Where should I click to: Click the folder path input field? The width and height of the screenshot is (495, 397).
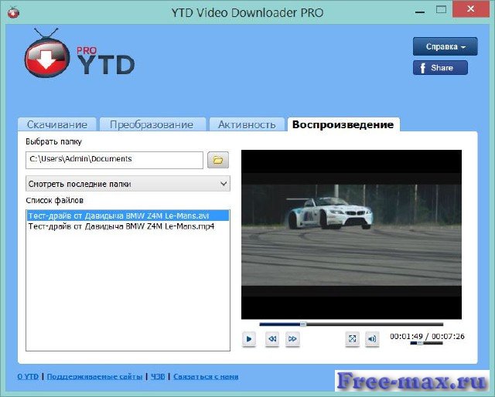click(114, 160)
